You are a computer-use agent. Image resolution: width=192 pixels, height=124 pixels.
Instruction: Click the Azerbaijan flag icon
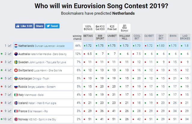[16, 78]
